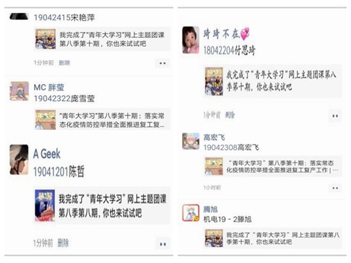The height and width of the screenshot is (263, 351).
Task: Delete A Geek's 第八季第八期 post
Action: (63, 243)
